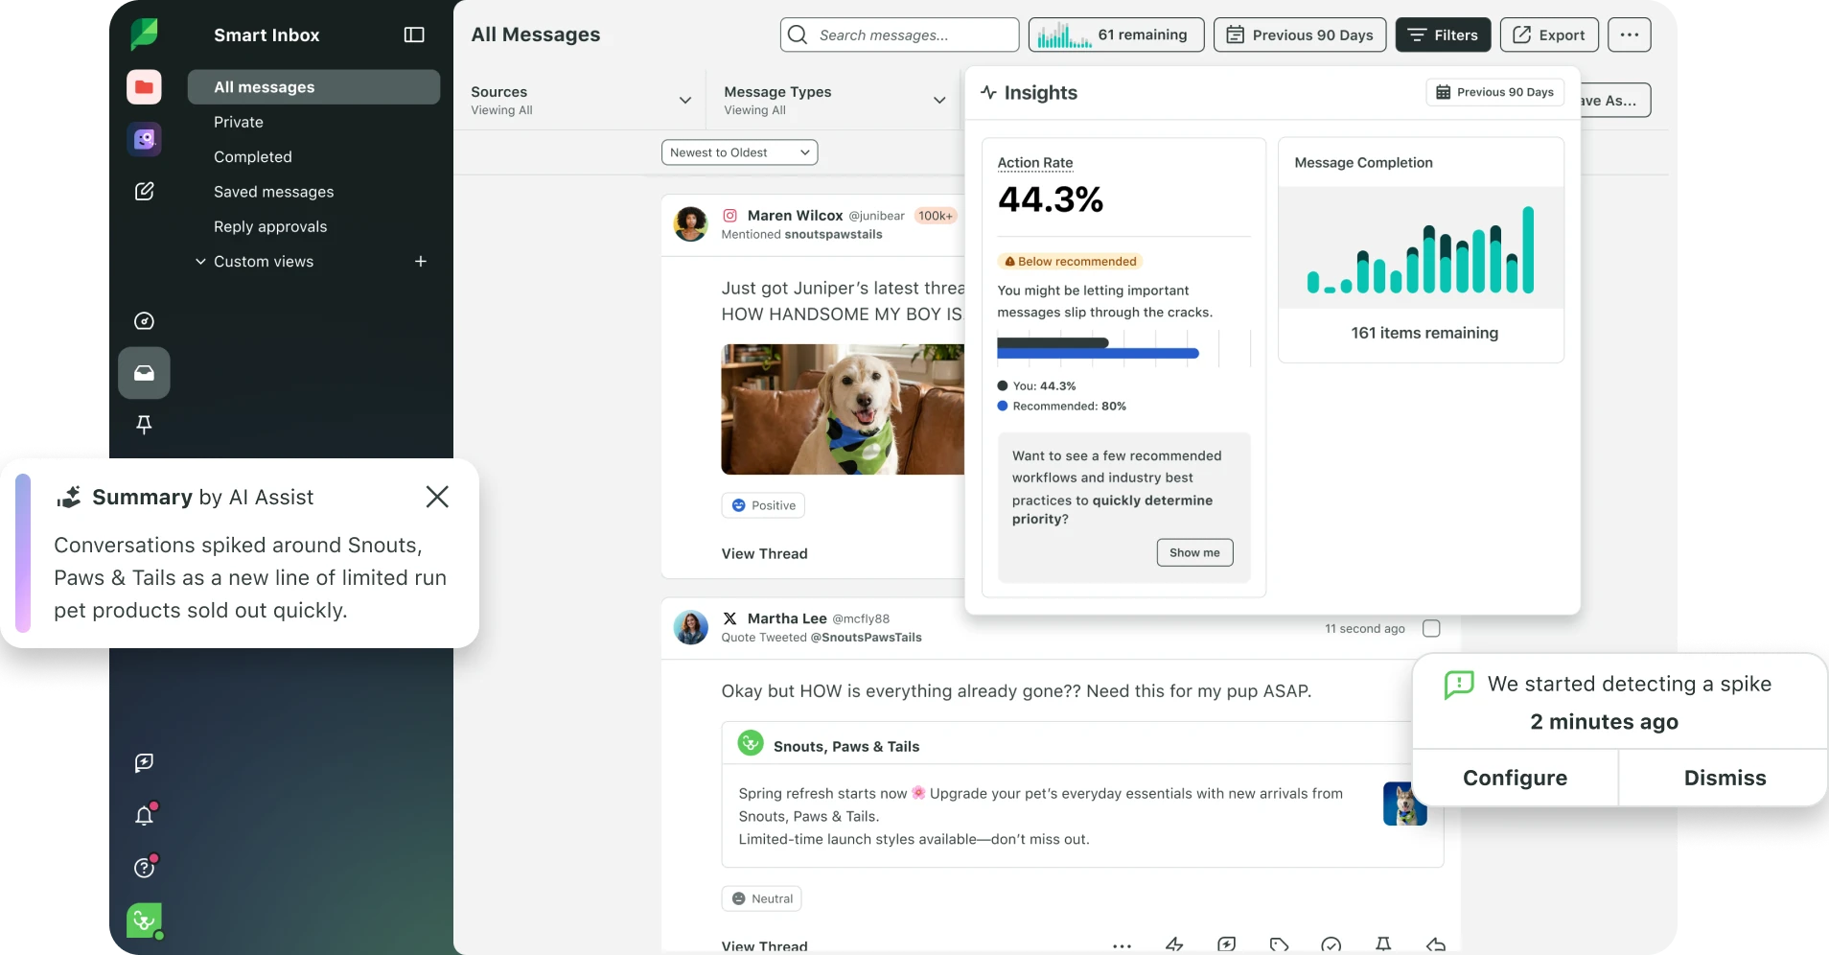
Task: Click the compose pencil icon in sidebar
Action: pos(144,191)
